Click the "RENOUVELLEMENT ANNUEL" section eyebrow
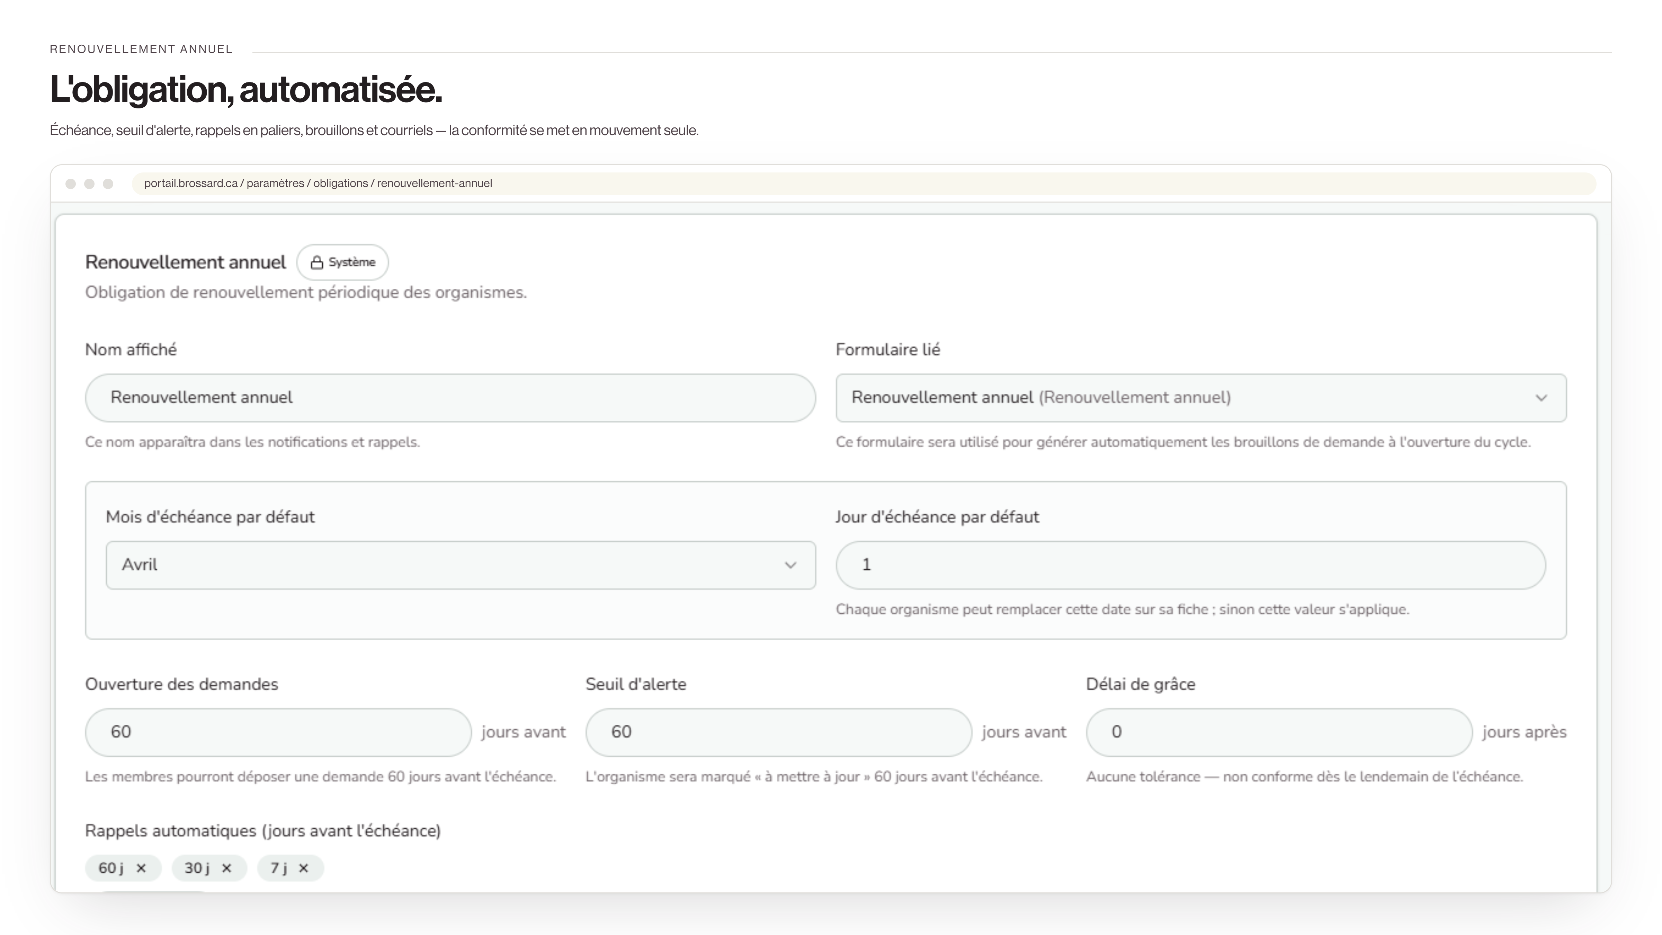The image size is (1662, 935). point(141,49)
